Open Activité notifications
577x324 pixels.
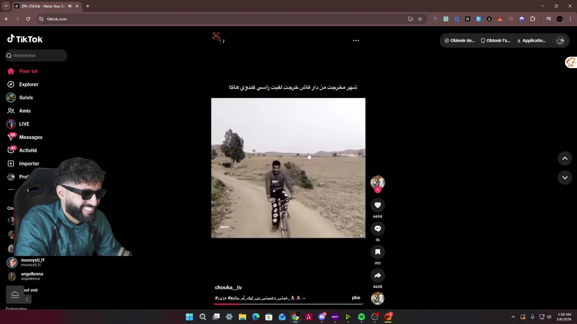click(x=23, y=150)
